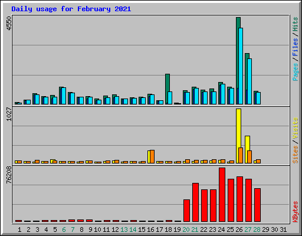Image resolution: width=302 pixels, height=236 pixels.
Task: Click the red KBytes legend label
Action: 295,212
